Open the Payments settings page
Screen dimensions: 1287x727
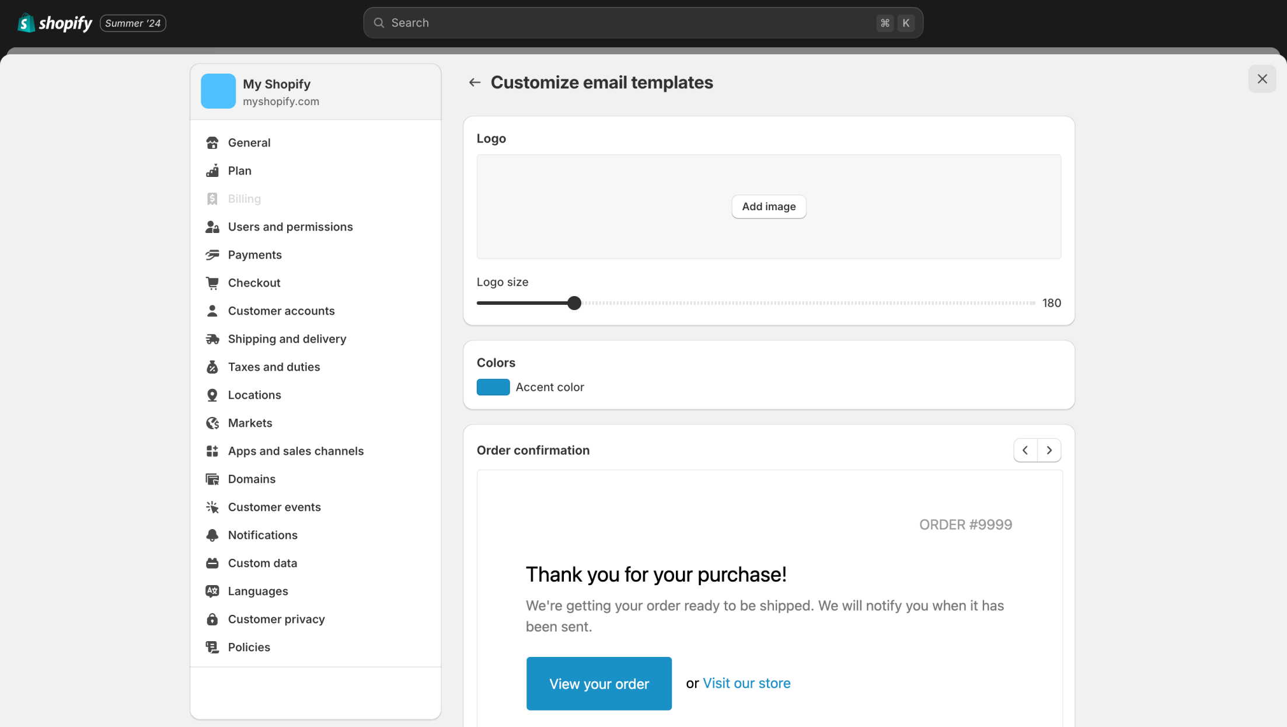click(x=254, y=255)
